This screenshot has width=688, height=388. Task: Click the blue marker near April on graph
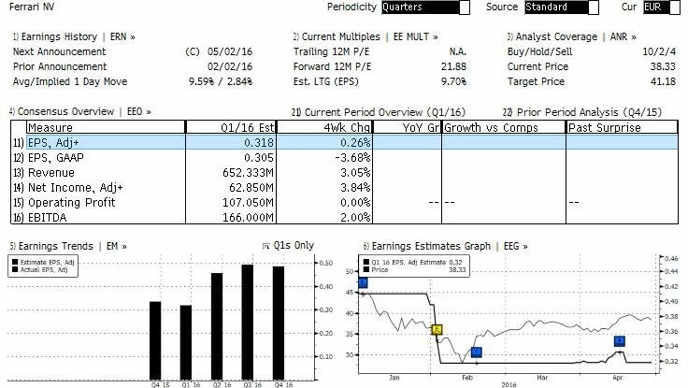click(619, 340)
